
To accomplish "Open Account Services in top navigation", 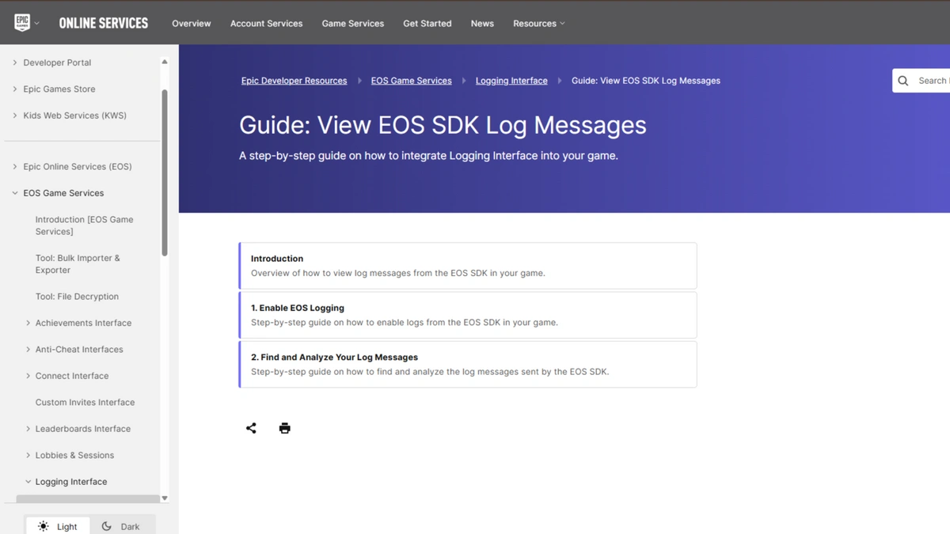I will (x=266, y=24).
